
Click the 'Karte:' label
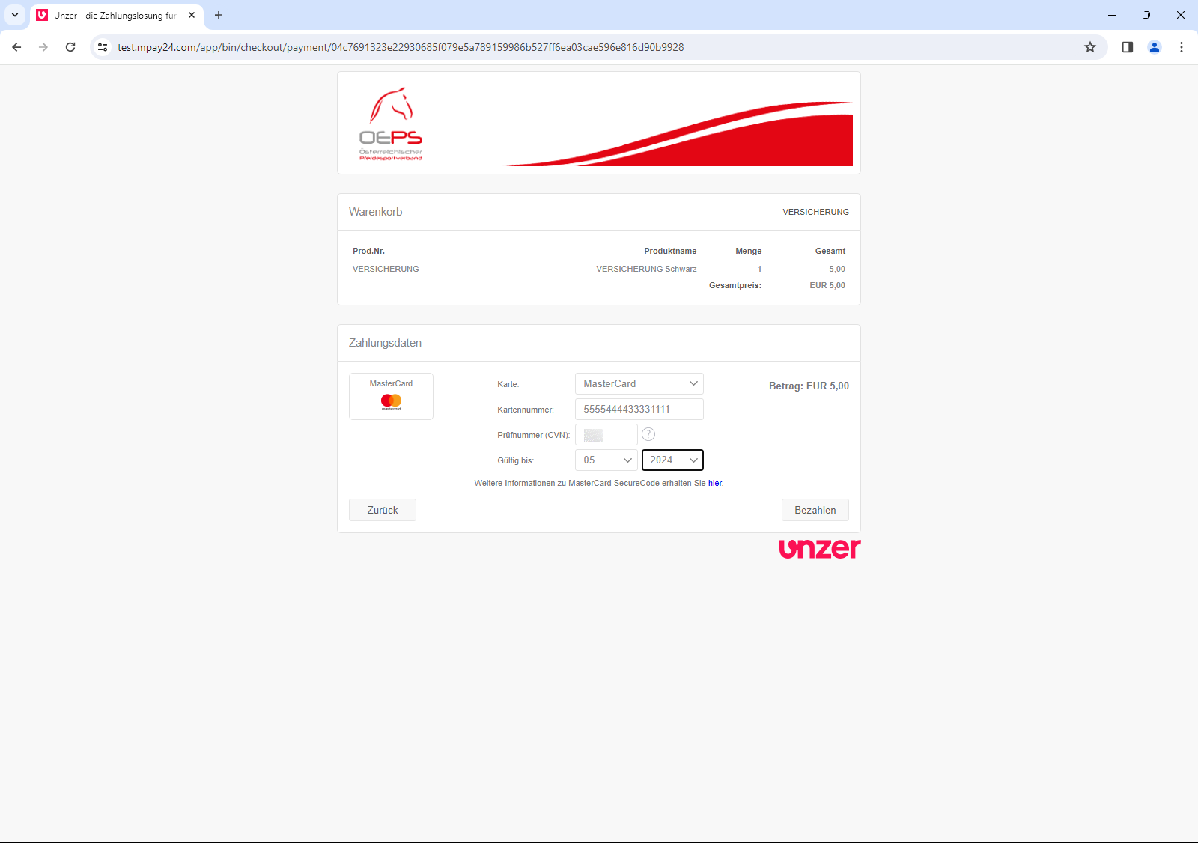[508, 384]
